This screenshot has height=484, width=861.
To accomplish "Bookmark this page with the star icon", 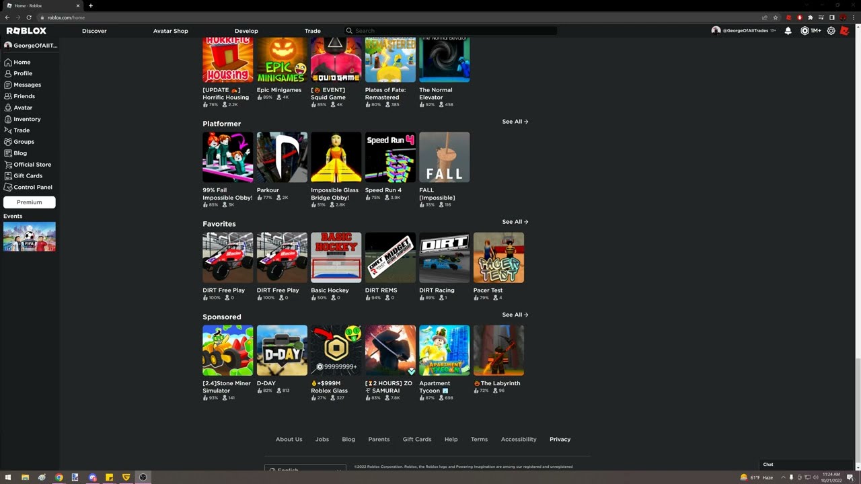I will tap(776, 17).
